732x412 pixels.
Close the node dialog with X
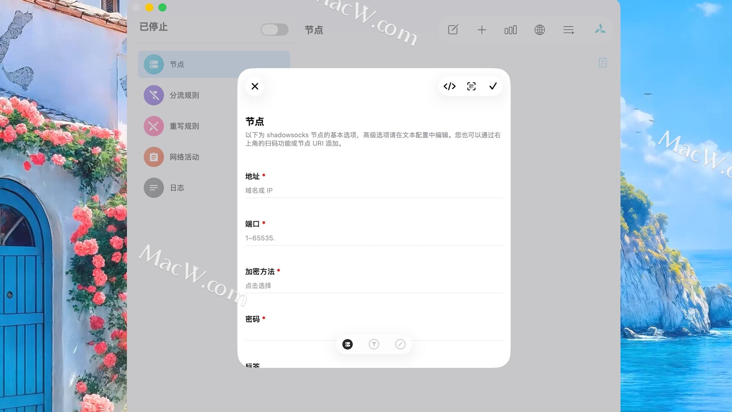point(255,86)
